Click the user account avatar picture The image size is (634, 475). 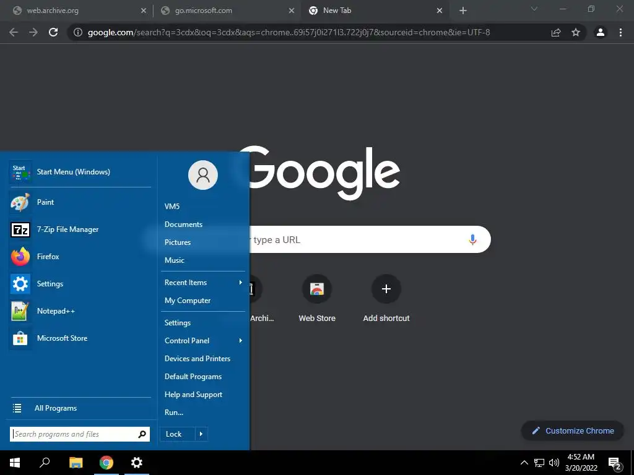click(203, 175)
